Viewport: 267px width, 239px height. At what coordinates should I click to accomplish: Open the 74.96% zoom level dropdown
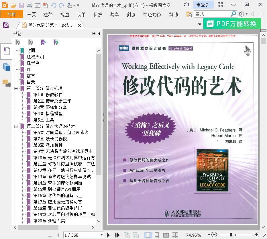coord(209,235)
